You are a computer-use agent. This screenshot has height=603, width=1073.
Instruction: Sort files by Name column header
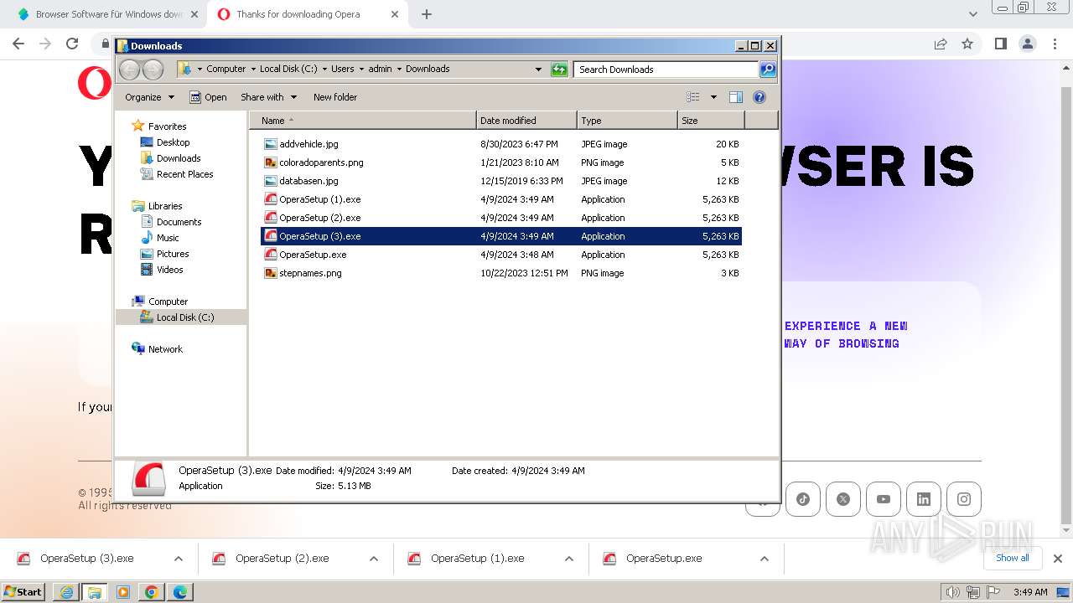363,121
